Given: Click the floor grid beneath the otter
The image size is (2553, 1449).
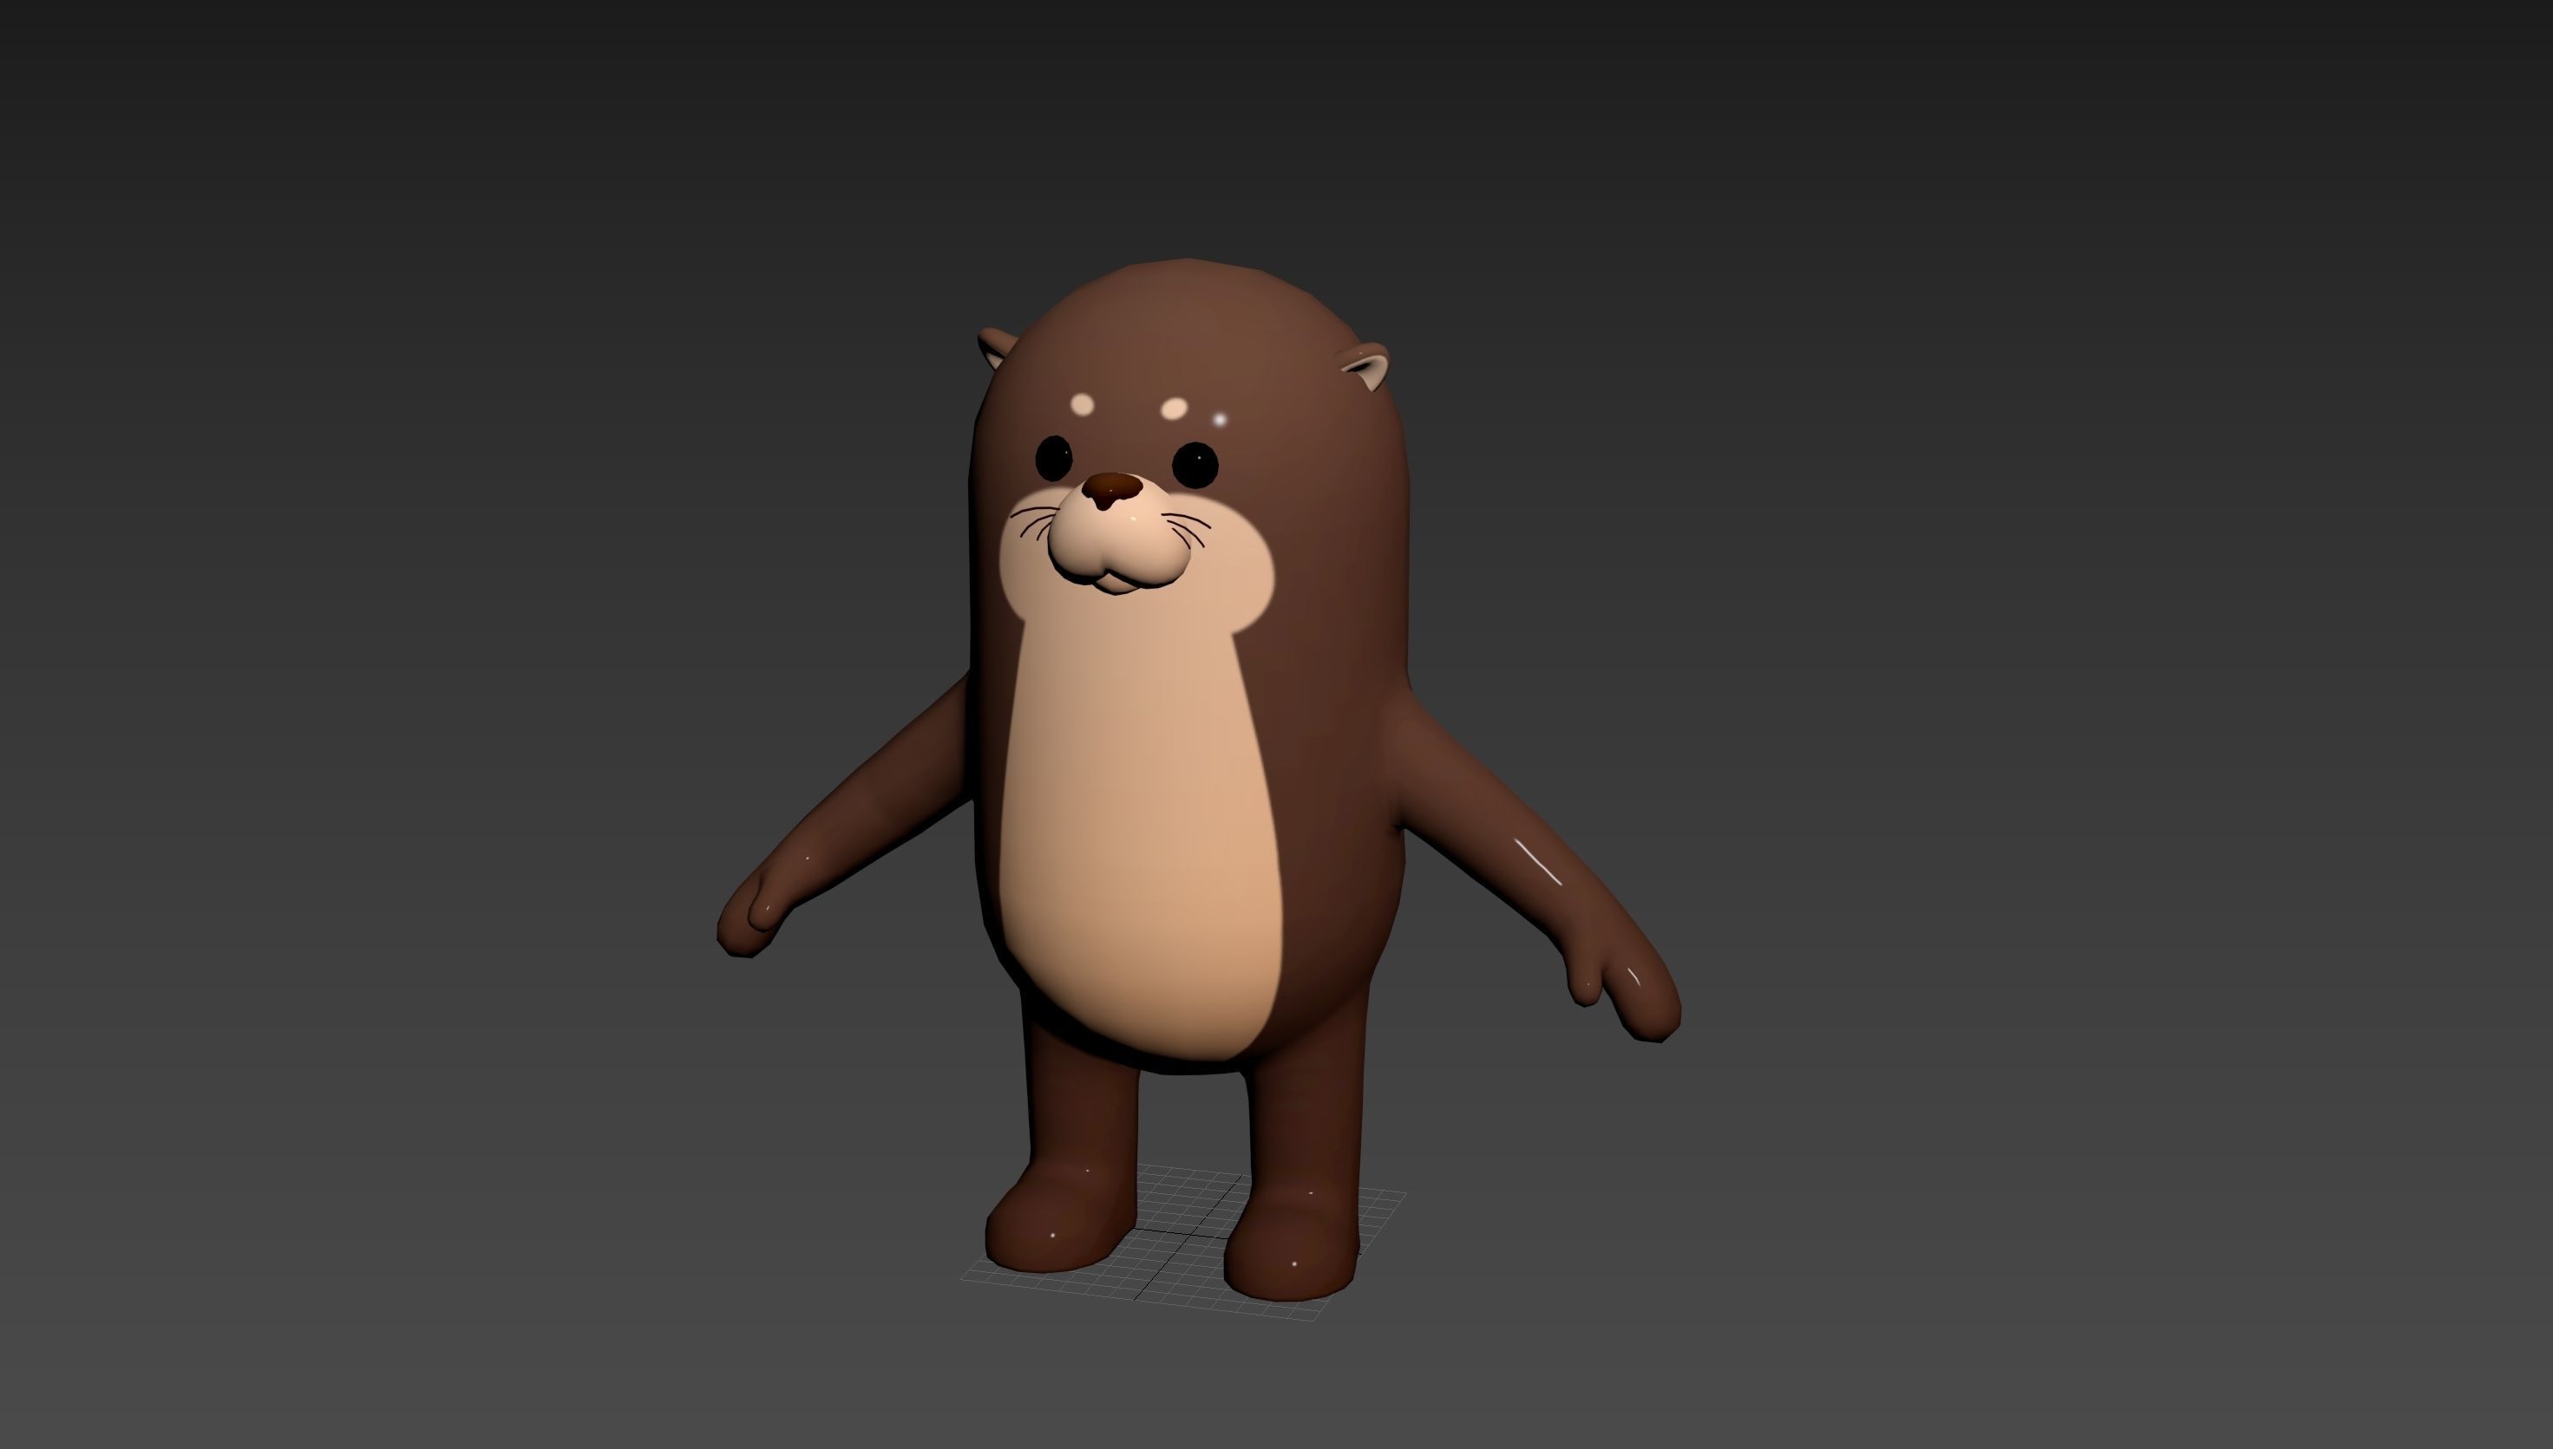Looking at the screenshot, I should tap(1183, 1244).
